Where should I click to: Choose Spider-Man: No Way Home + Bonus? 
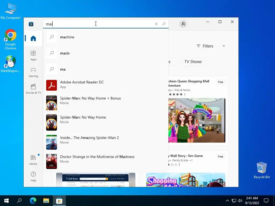[106, 103]
